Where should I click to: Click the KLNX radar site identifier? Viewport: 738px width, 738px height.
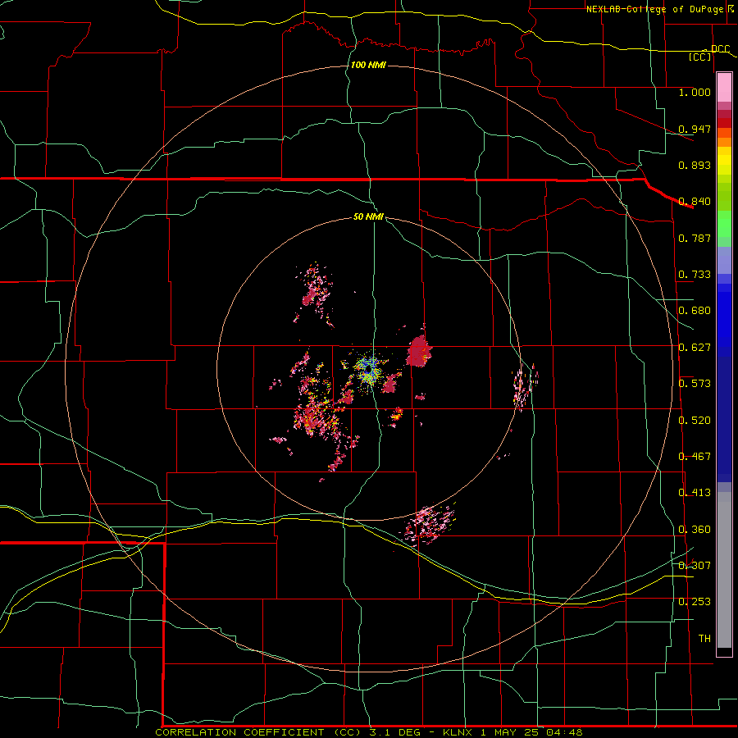tap(458, 732)
